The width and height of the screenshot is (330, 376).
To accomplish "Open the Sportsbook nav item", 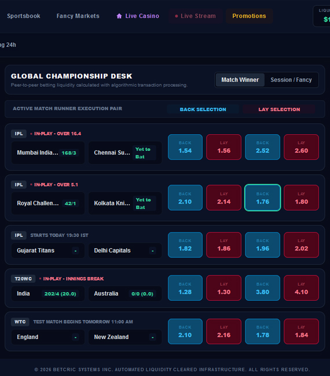I will pyautogui.click(x=24, y=16).
